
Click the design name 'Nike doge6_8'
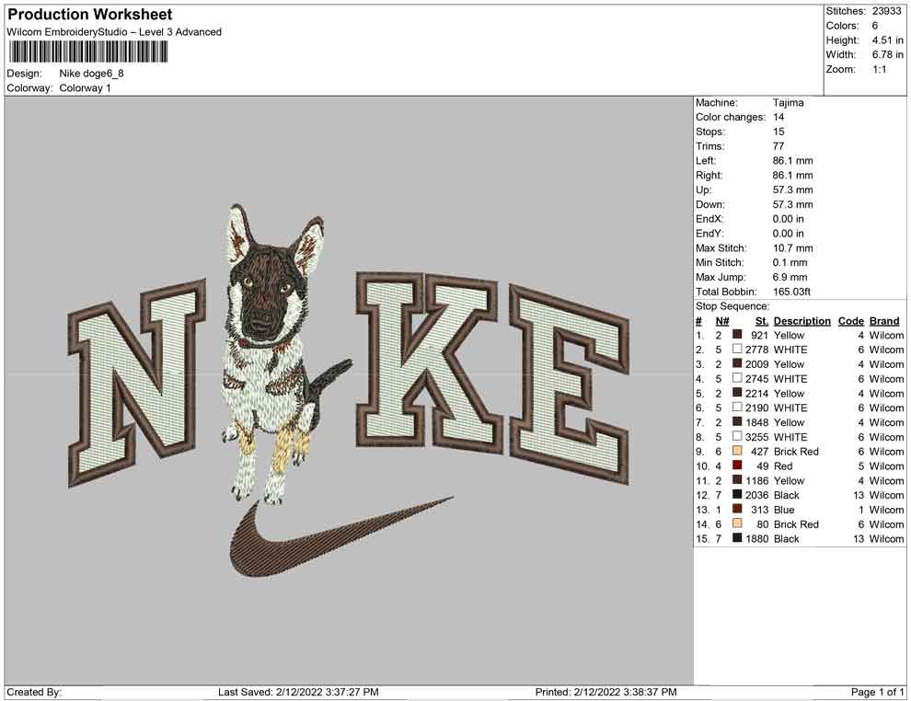[x=91, y=74]
